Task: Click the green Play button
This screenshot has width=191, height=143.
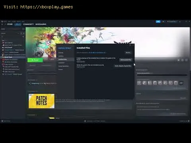Action: 35,60
